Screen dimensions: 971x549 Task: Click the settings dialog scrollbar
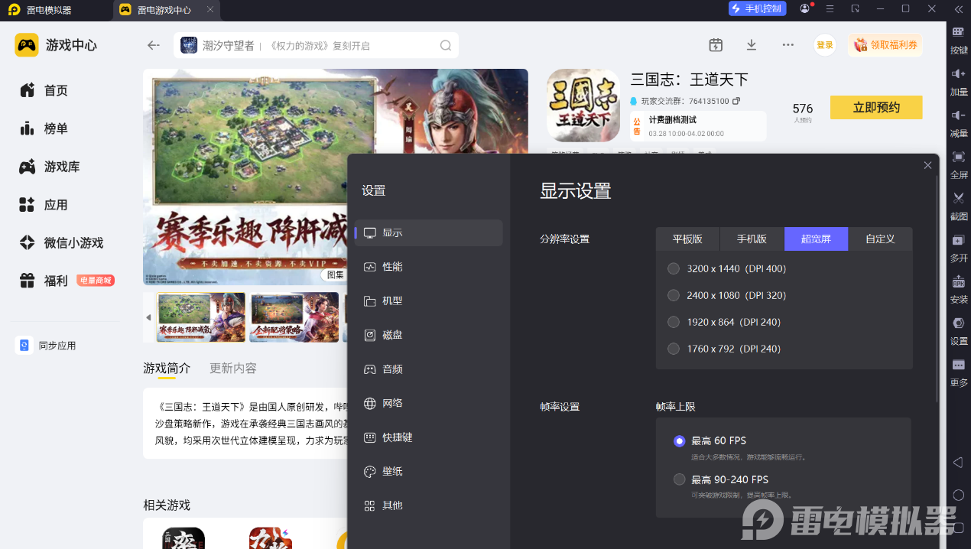[x=937, y=291]
